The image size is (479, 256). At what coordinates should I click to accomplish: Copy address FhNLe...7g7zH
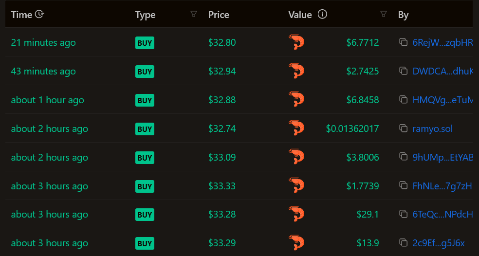click(403, 185)
